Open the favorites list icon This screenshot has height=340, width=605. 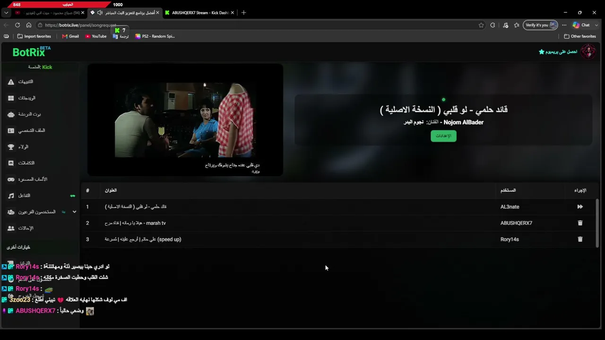click(517, 25)
